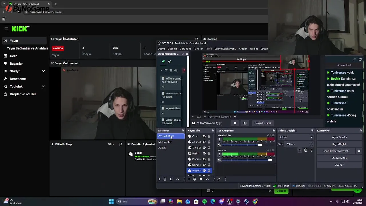Screen dimensions: 366x206
Task: Pop out the Yayın İstatistikleri panel
Action: point(196,39)
